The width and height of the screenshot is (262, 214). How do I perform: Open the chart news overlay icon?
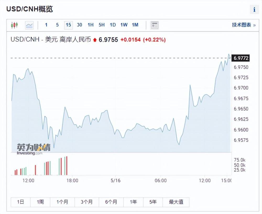[x=155, y=25]
